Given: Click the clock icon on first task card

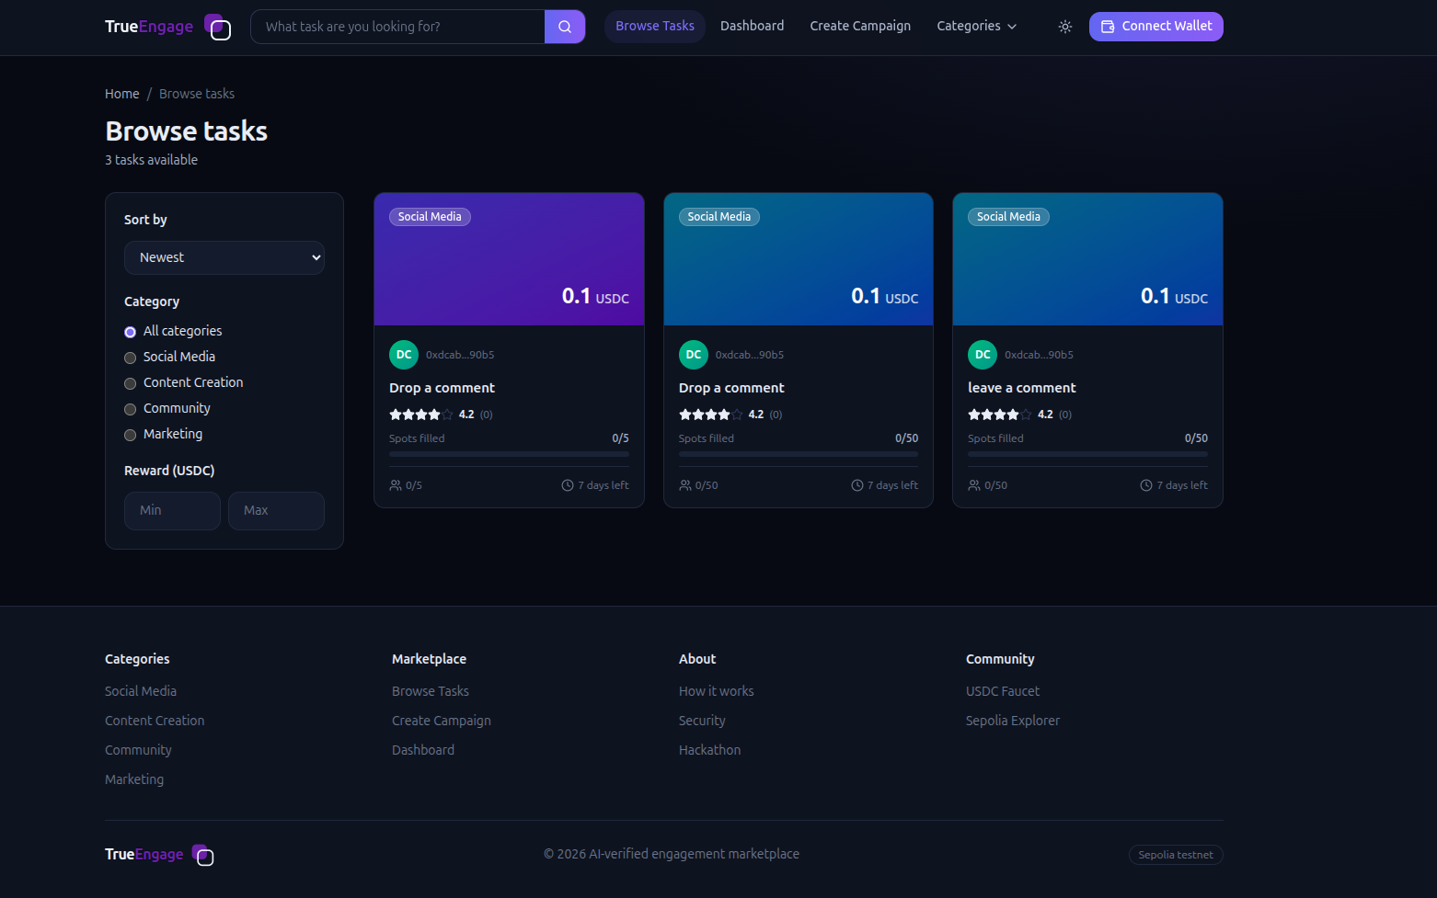Looking at the screenshot, I should (x=568, y=485).
